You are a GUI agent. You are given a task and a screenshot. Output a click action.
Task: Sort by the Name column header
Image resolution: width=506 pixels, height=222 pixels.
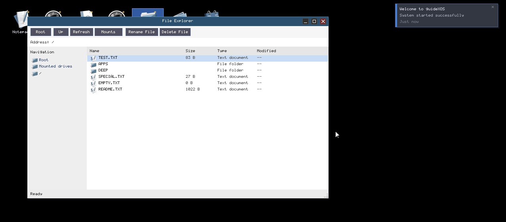click(x=94, y=51)
